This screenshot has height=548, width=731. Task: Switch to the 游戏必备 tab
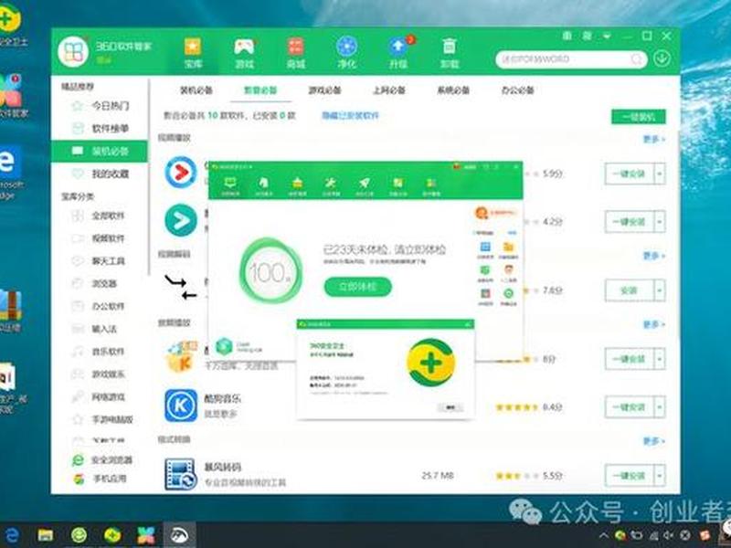[x=325, y=90]
